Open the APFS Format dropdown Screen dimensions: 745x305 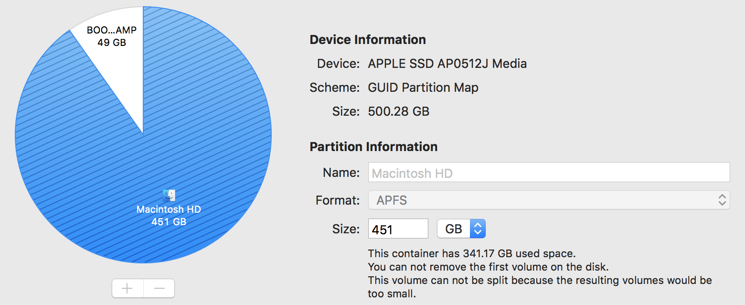(x=548, y=200)
